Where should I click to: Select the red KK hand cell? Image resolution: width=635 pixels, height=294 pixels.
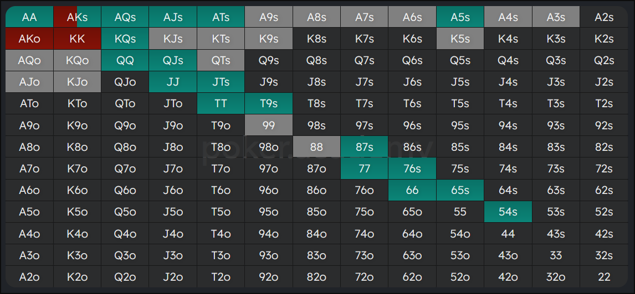[x=77, y=39]
